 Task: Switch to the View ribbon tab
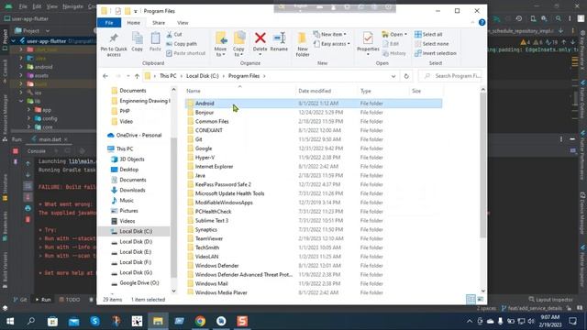click(183, 23)
